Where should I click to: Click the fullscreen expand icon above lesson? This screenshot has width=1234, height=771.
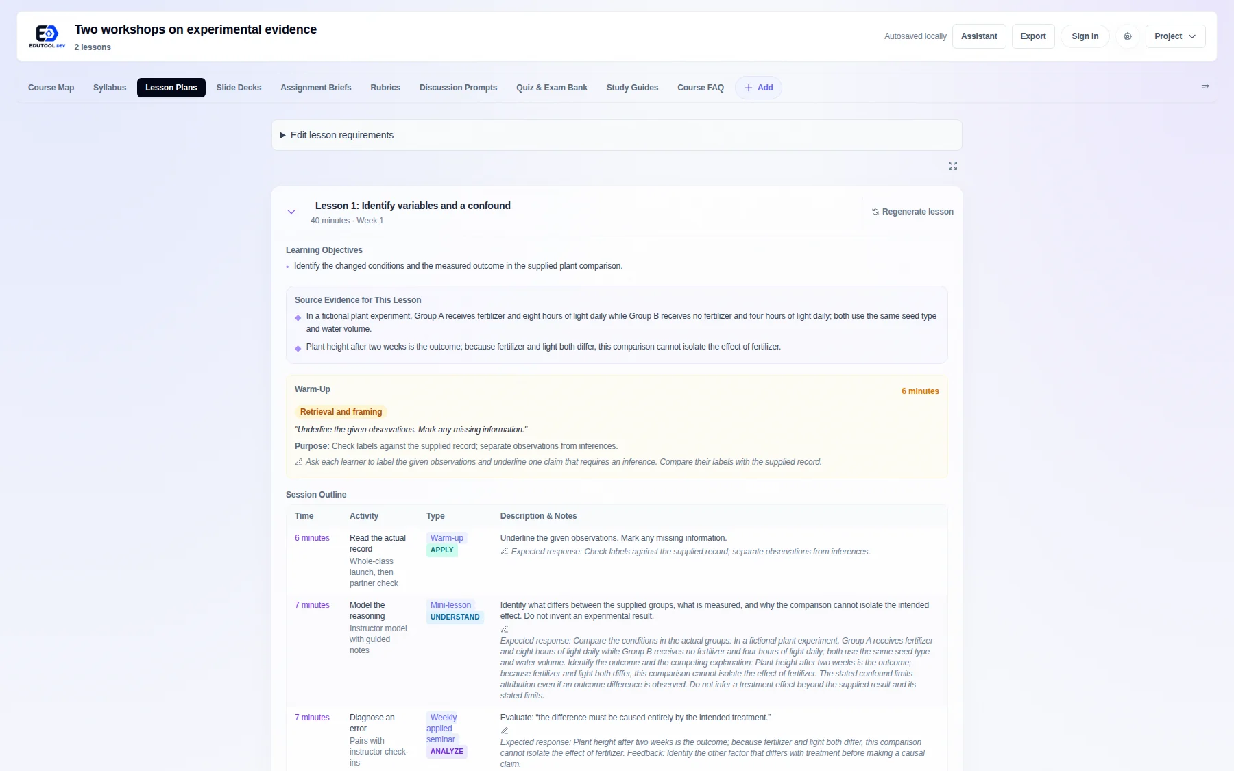pyautogui.click(x=953, y=166)
